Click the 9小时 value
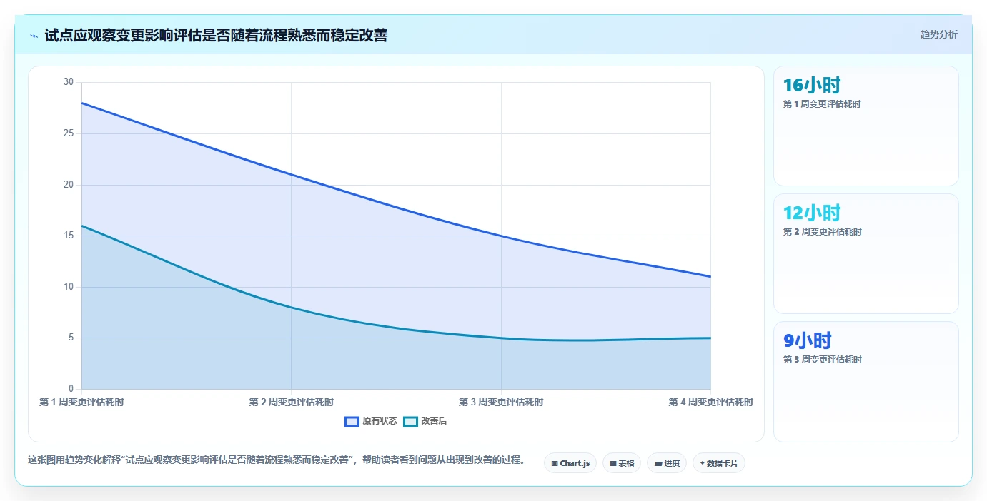The image size is (987, 501). (x=808, y=341)
